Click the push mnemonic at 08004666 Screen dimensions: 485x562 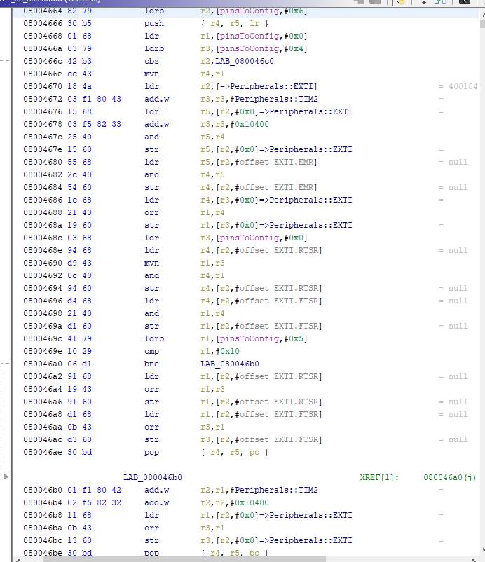154,23
